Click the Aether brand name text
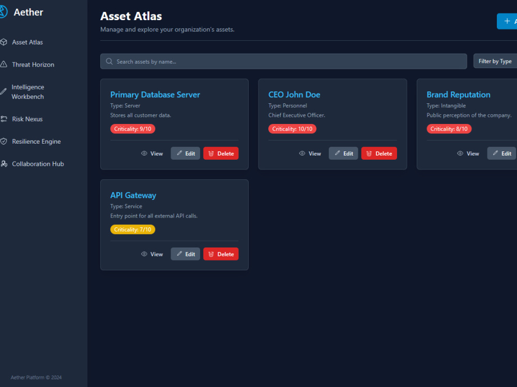Viewport: 517px width, 387px height. (x=28, y=12)
